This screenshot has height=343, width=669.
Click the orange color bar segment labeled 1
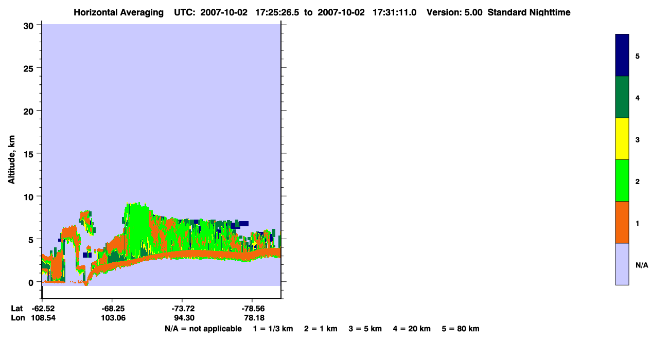pos(622,222)
